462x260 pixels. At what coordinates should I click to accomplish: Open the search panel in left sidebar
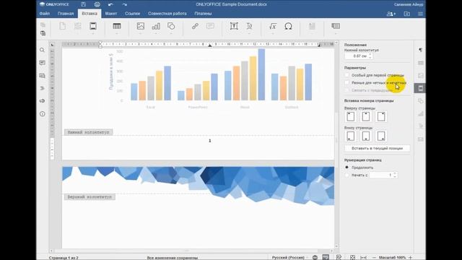click(43, 50)
